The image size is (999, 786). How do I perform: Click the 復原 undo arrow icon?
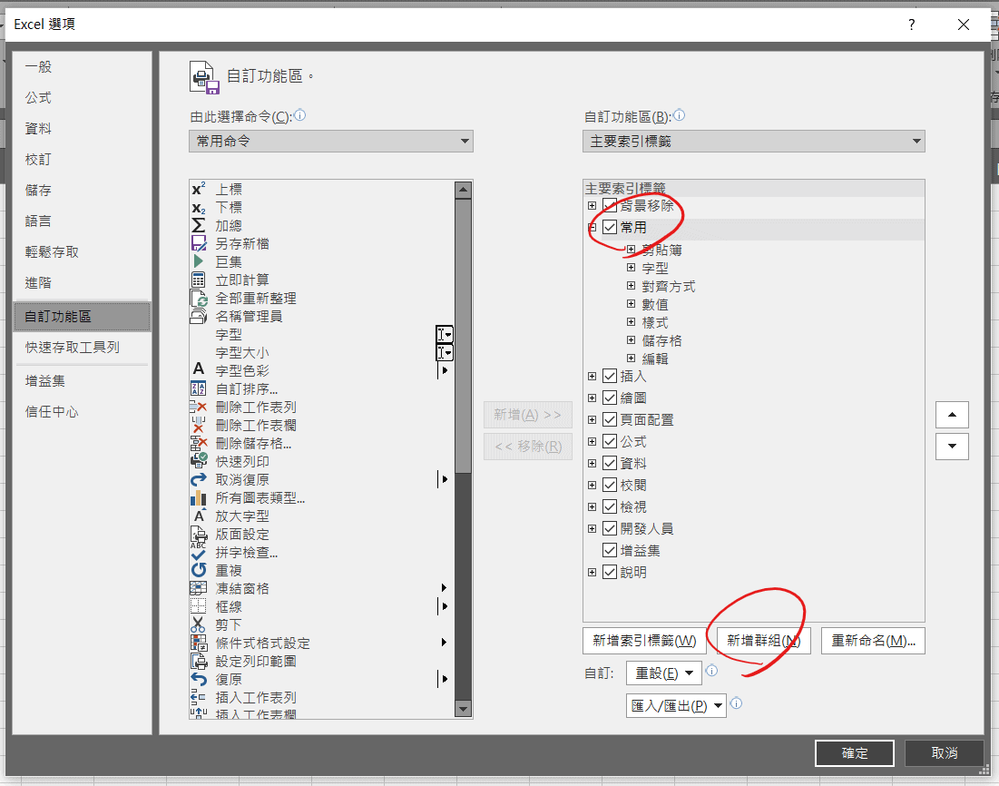[x=198, y=680]
